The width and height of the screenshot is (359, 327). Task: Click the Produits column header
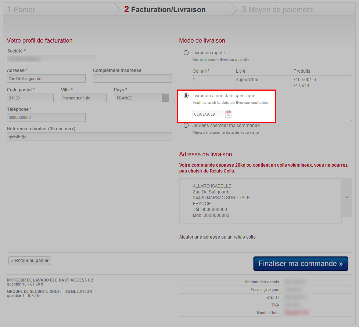[302, 71]
